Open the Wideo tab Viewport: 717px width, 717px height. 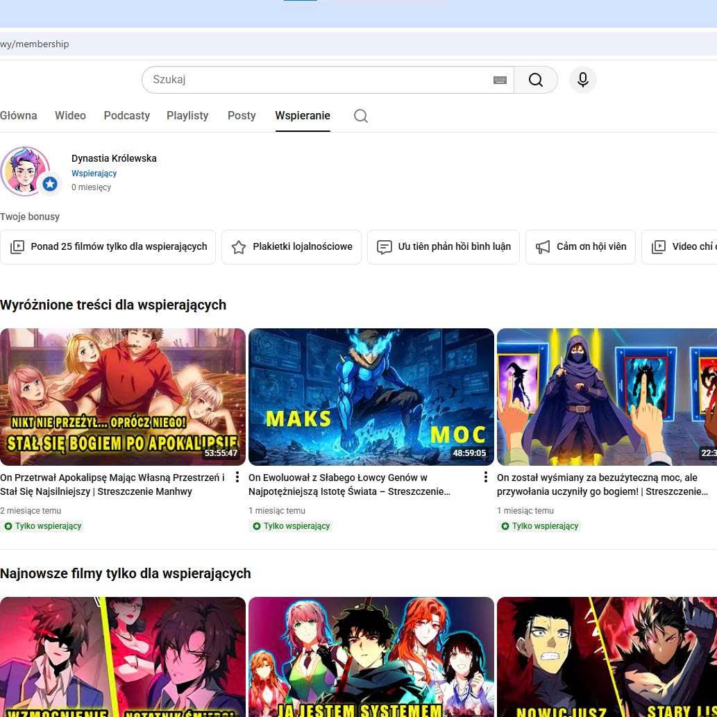(70, 116)
